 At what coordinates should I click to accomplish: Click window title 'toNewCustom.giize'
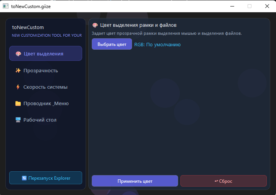[31, 6]
